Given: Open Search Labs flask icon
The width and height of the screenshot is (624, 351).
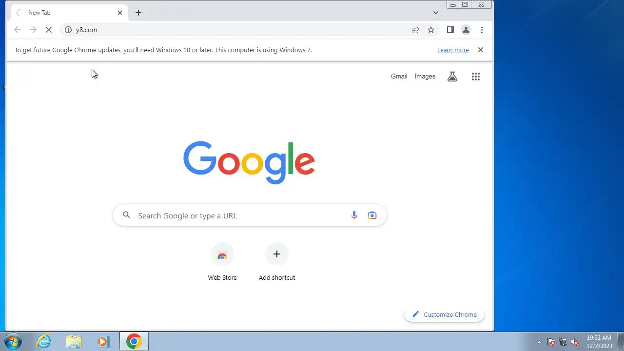Looking at the screenshot, I should click(452, 77).
